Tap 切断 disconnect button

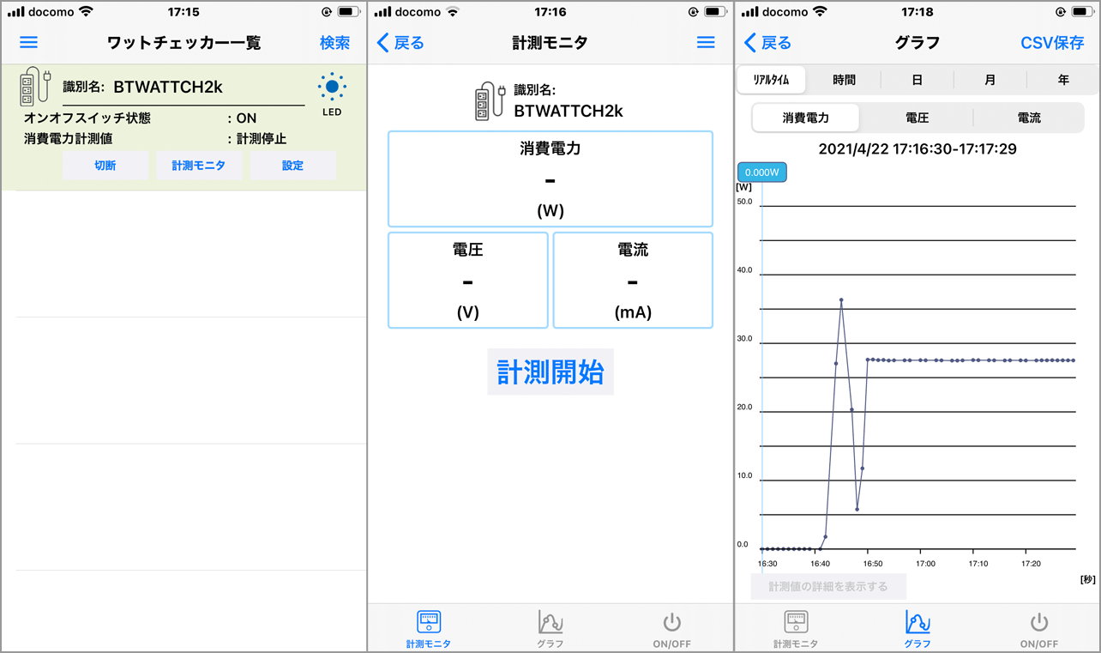(105, 166)
